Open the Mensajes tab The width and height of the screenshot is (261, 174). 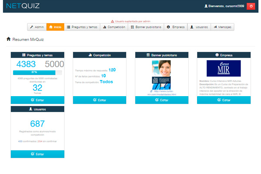222,27
